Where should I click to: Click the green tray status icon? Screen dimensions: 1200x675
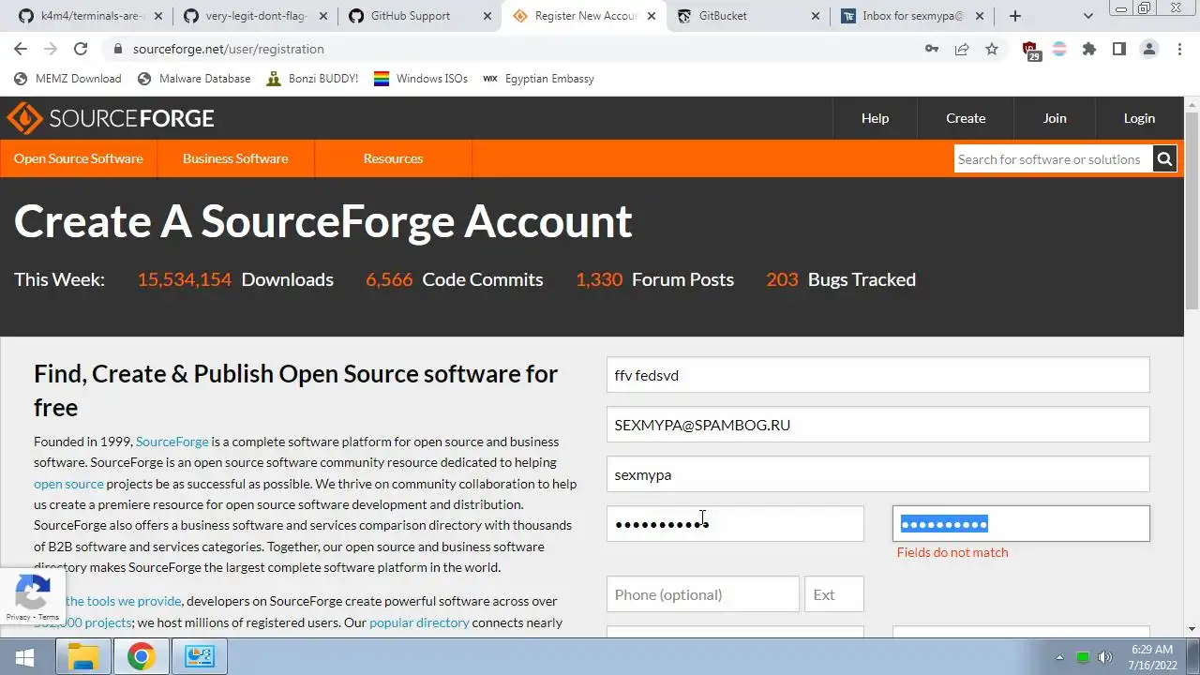(1083, 657)
